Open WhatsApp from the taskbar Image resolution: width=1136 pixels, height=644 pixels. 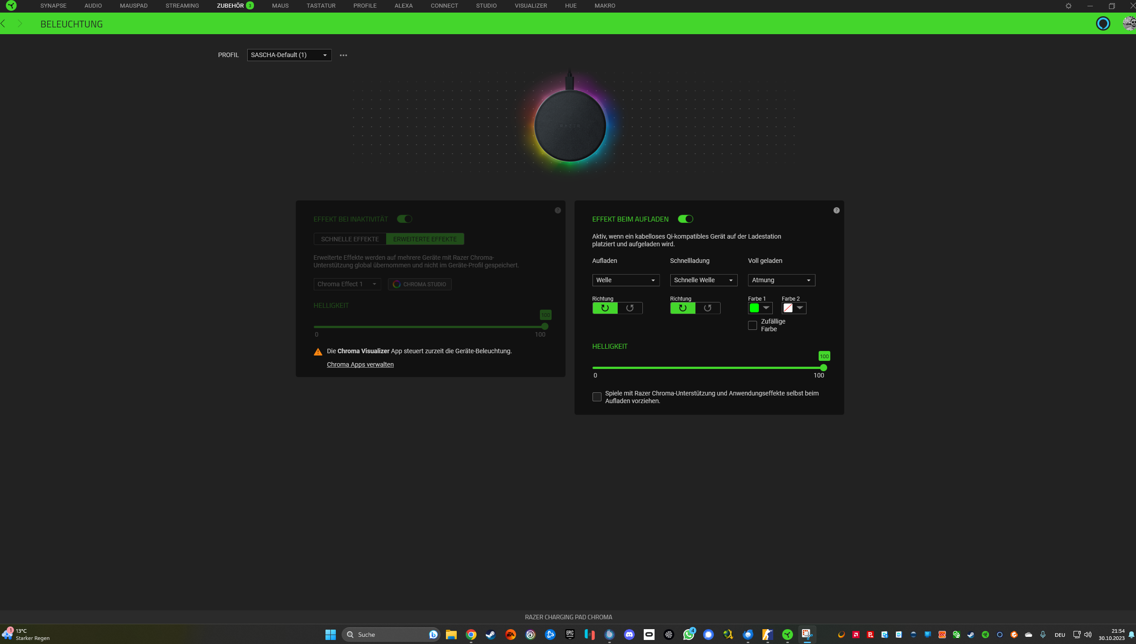click(688, 635)
